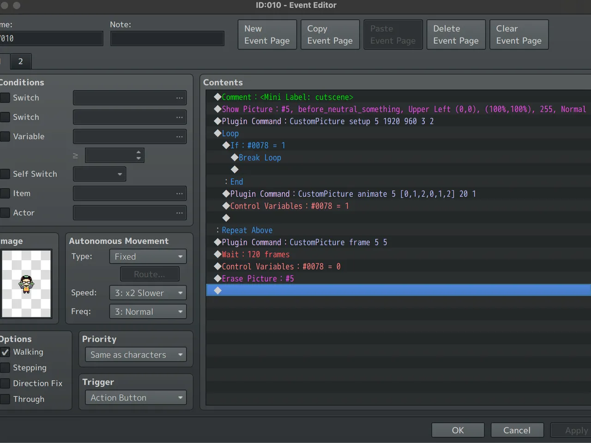Enable the second Switch condition checkbox

pyautogui.click(x=5, y=117)
